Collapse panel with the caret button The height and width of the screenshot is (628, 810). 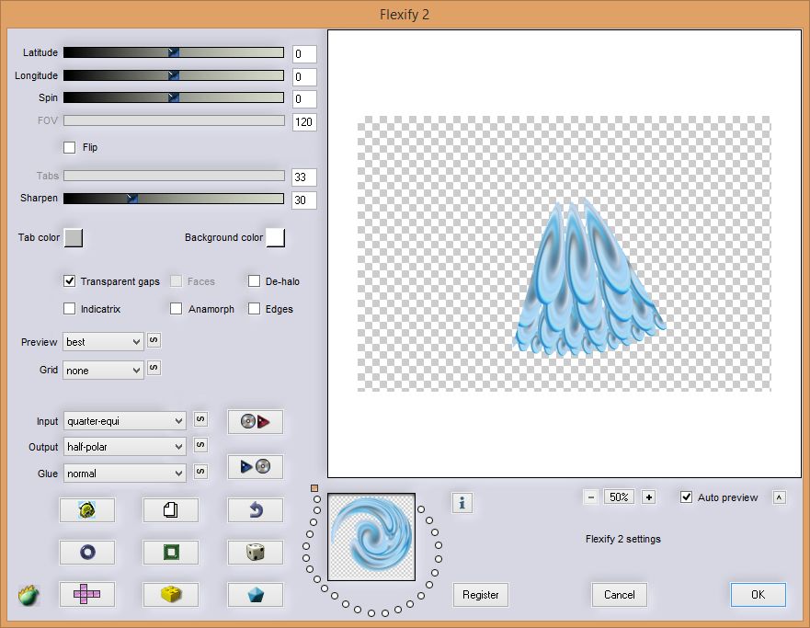click(779, 497)
